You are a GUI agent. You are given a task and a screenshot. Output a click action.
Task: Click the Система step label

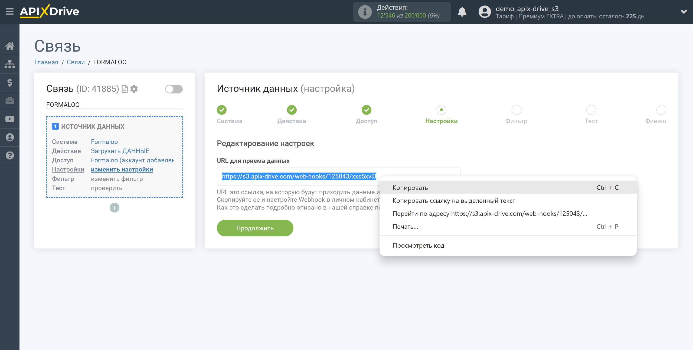[x=230, y=121]
